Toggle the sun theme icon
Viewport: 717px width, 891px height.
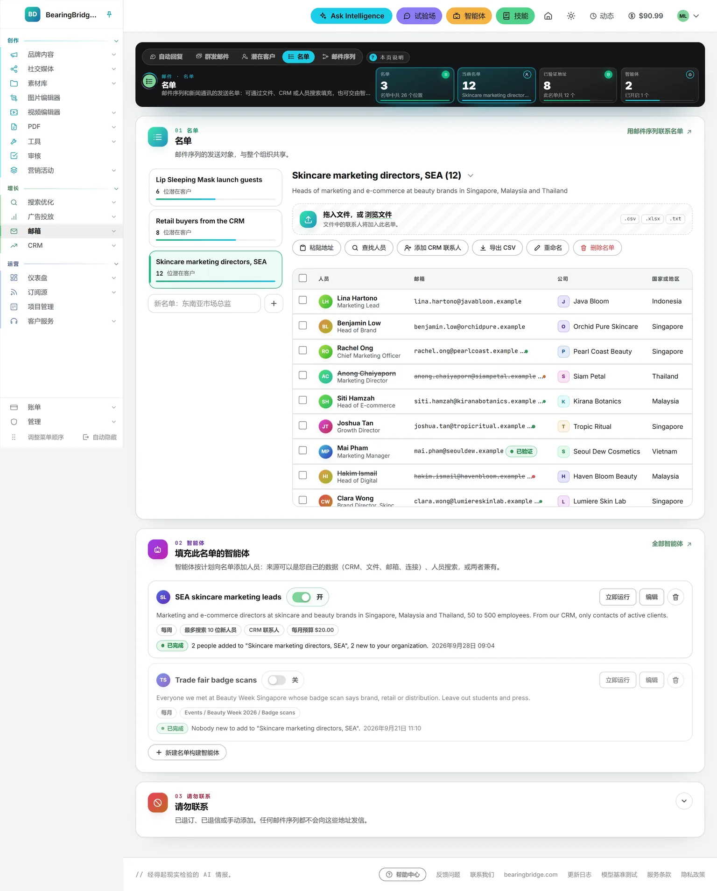coord(571,16)
